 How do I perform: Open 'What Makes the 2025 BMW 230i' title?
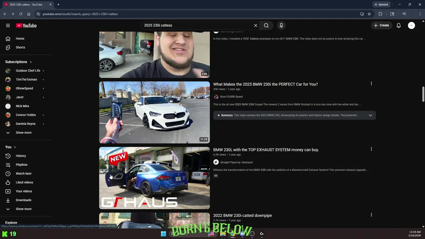point(265,84)
